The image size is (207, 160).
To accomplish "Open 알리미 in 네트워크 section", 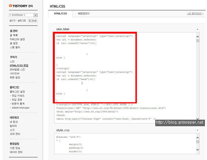I will 13,126.
